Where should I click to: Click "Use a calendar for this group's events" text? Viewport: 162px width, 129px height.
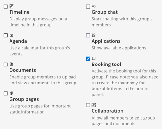(x=40, y=51)
